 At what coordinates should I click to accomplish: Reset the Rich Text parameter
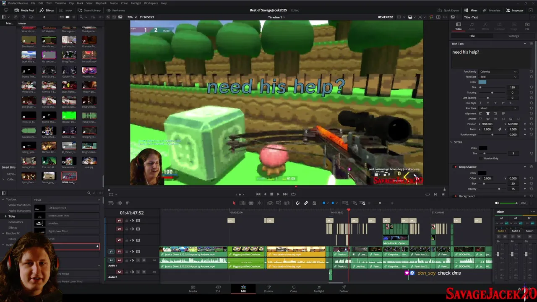coord(531,44)
